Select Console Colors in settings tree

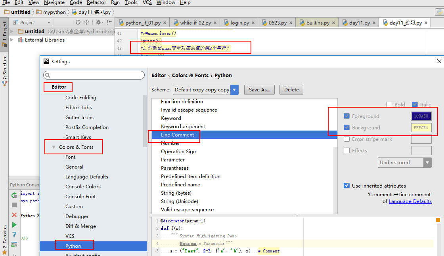[x=83, y=187]
